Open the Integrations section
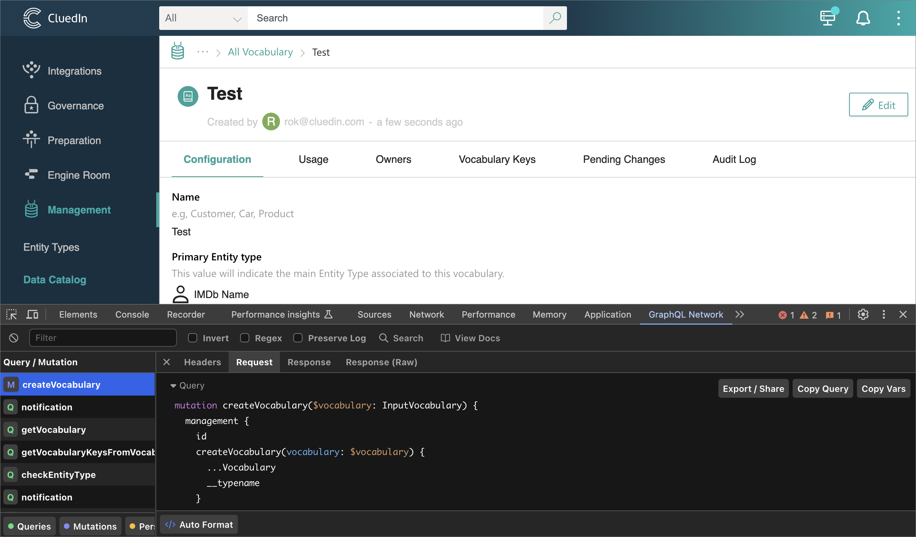Screen dimensions: 916x537 pos(74,71)
